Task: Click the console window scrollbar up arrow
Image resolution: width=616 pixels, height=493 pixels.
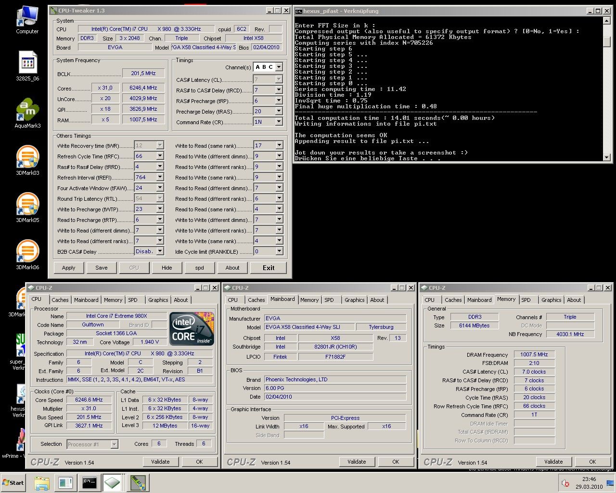Action: 606,21
